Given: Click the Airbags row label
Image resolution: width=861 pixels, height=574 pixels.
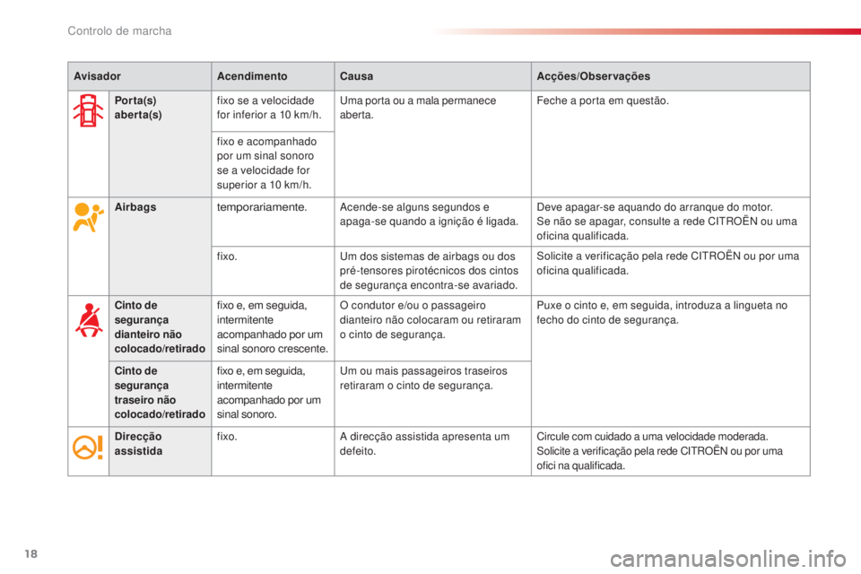Looking at the screenshot, I should (x=135, y=207).
